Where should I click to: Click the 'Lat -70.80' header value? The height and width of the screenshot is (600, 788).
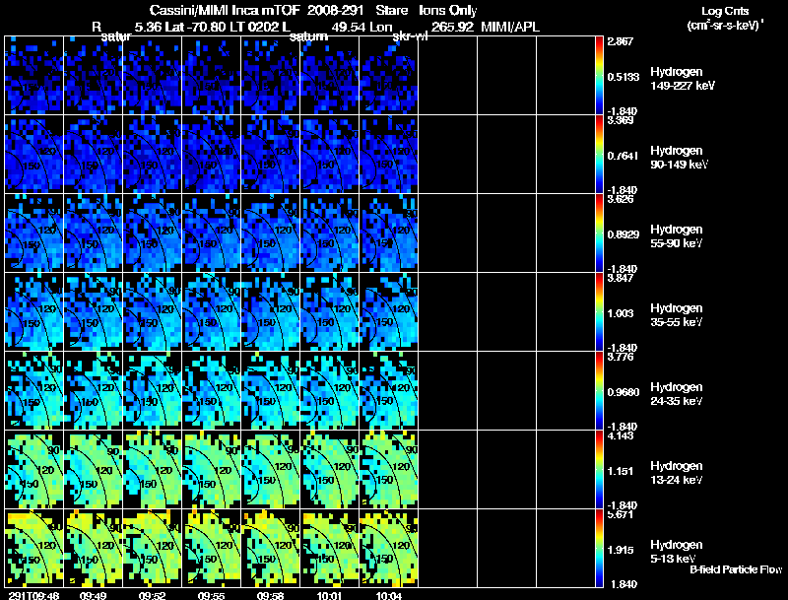[x=197, y=28]
